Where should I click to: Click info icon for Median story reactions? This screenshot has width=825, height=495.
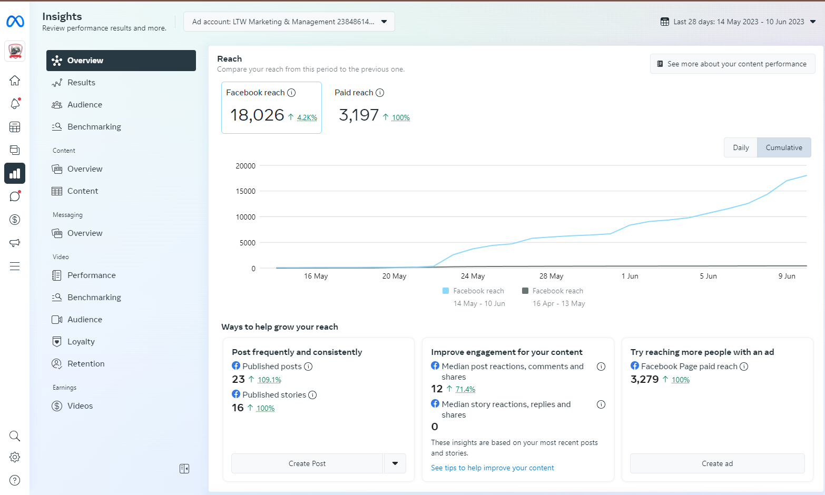pyautogui.click(x=601, y=404)
